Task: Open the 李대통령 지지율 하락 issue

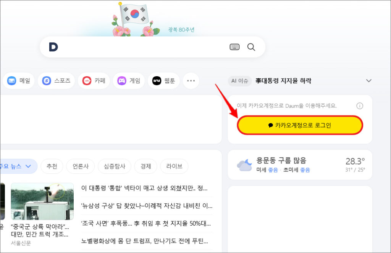Action: (x=283, y=81)
